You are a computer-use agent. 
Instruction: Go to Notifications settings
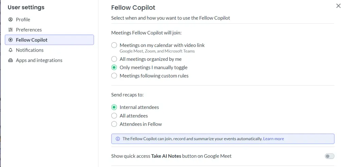(x=30, y=50)
